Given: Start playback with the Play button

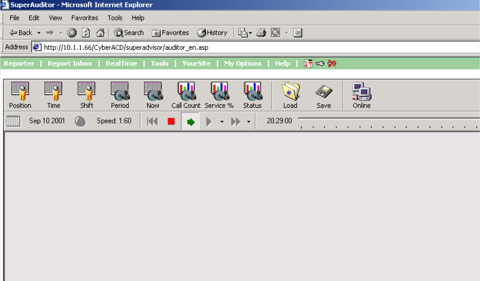Looking at the screenshot, I should [x=209, y=122].
